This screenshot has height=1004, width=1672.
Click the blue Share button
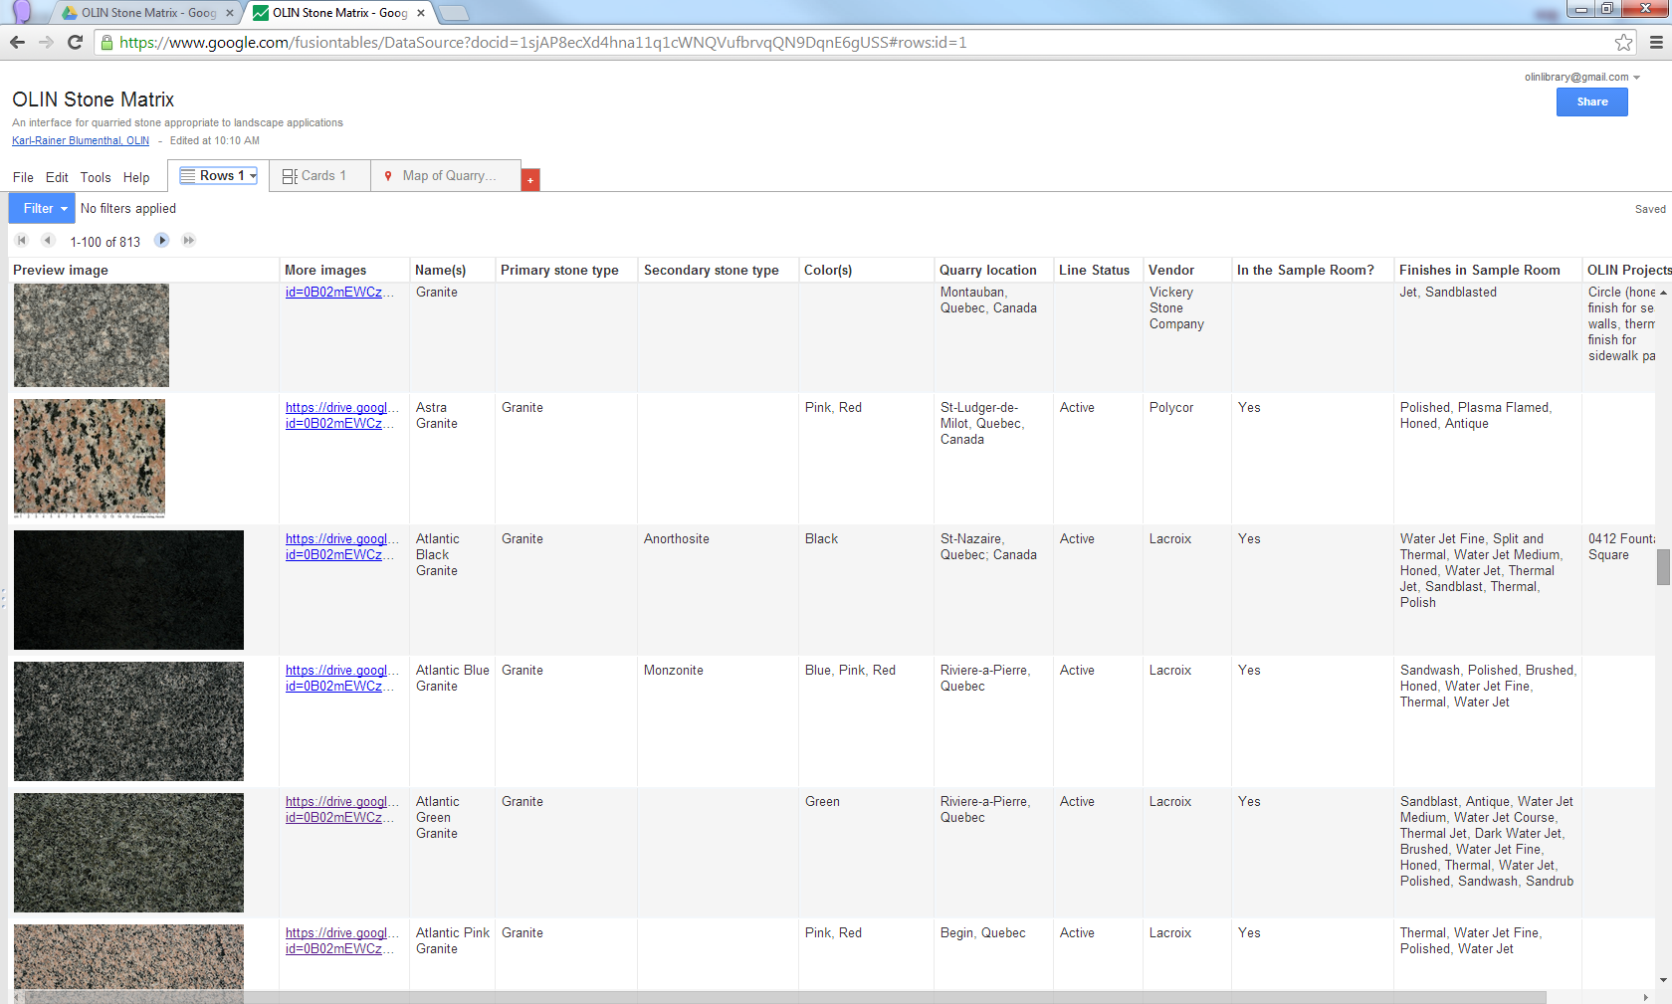[1592, 101]
